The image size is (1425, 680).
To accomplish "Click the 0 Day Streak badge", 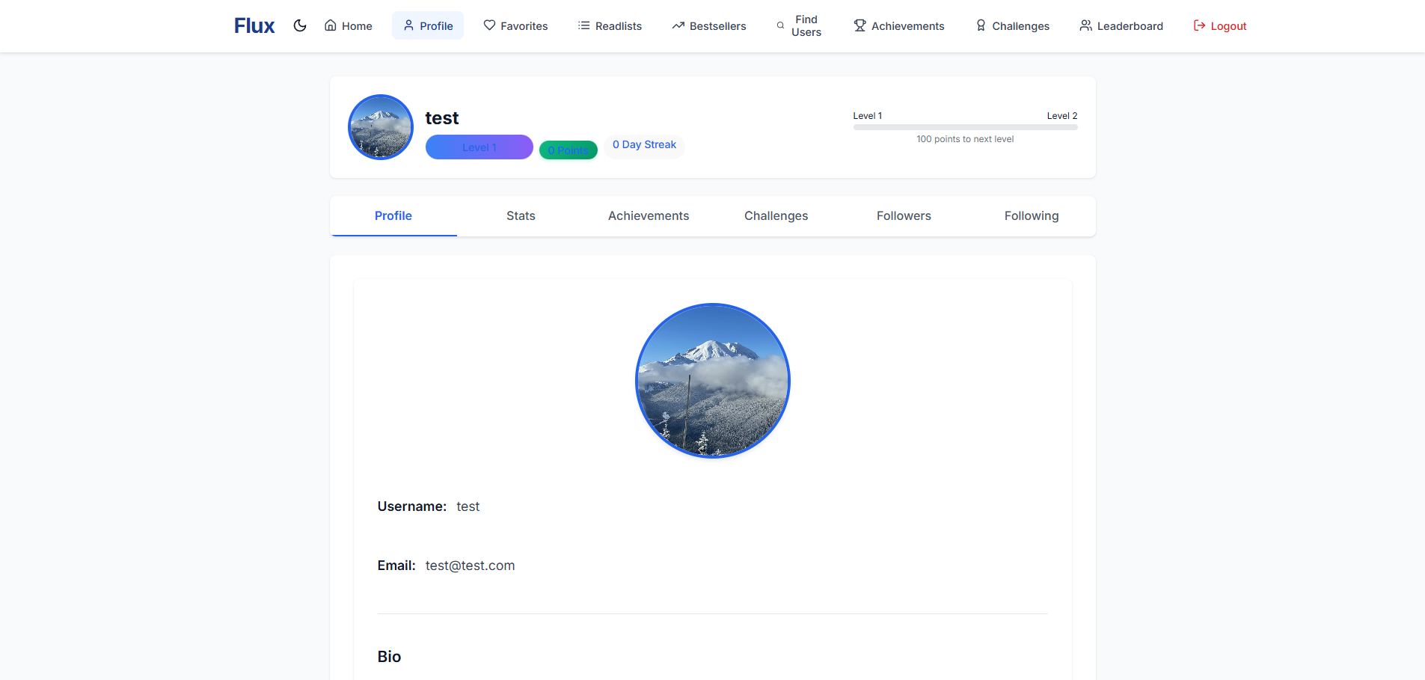I will pyautogui.click(x=644, y=144).
